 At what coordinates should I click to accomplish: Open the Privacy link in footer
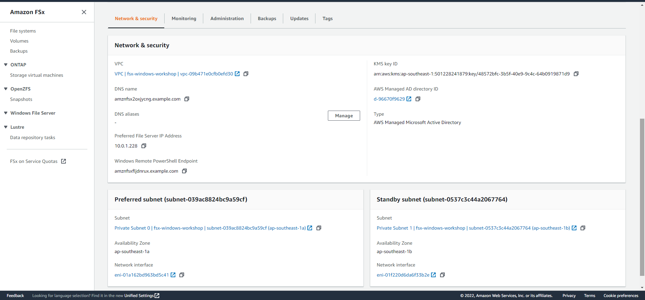pyautogui.click(x=569, y=296)
